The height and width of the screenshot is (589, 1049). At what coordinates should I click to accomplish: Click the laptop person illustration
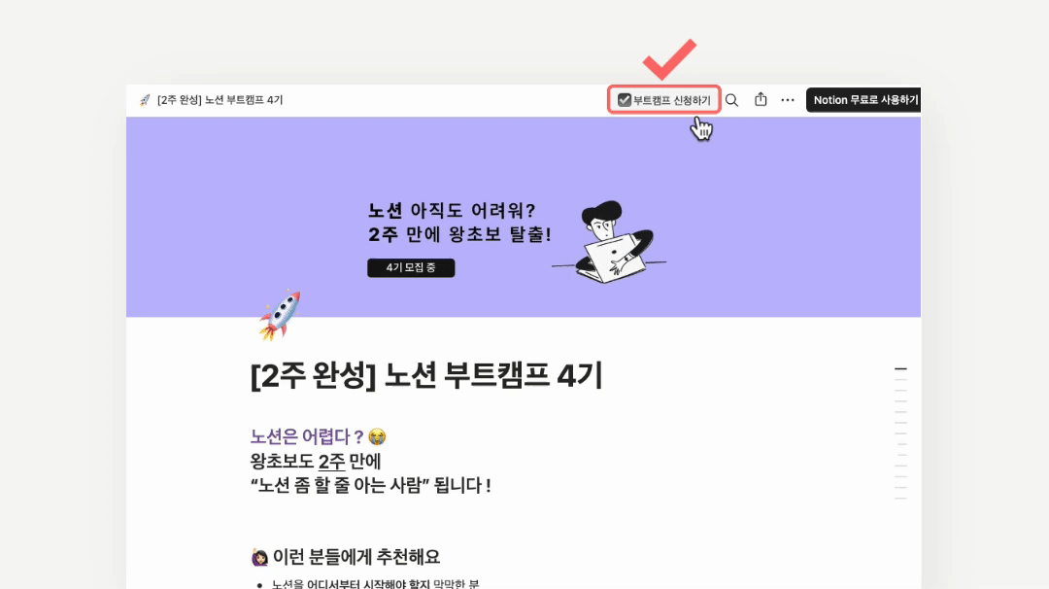coord(610,242)
